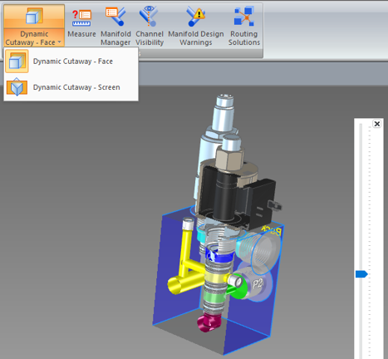This screenshot has width=388, height=359.
Task: Open Manifold Design Warnings
Action: [196, 27]
